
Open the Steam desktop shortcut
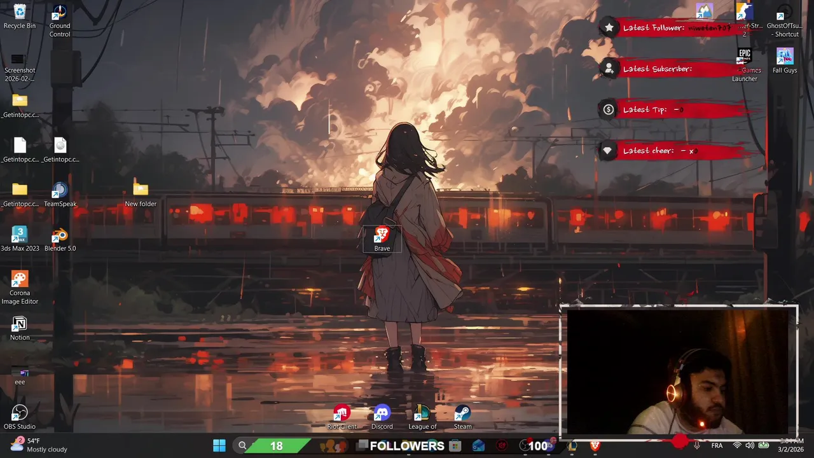[462, 417]
